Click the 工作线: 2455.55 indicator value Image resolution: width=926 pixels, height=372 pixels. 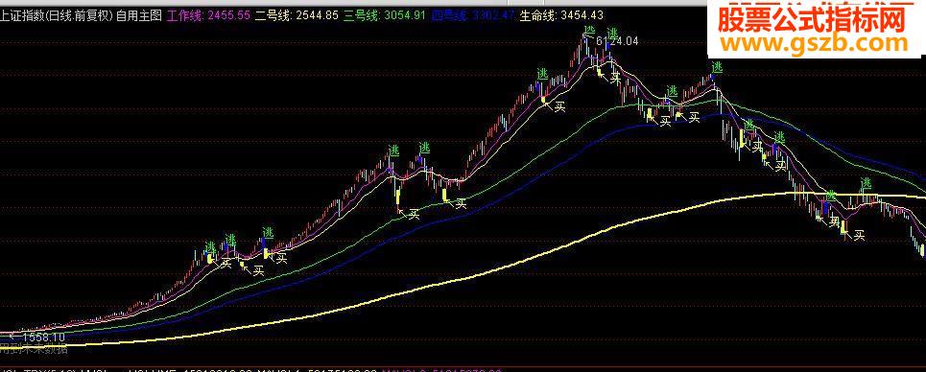point(208,15)
